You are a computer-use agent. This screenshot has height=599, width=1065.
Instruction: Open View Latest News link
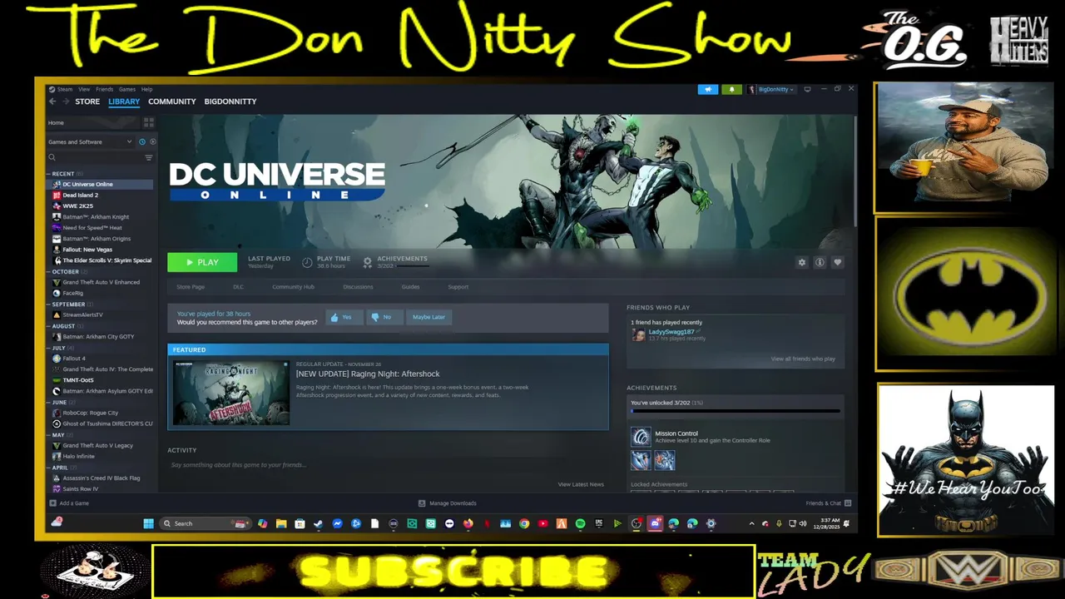[581, 484]
